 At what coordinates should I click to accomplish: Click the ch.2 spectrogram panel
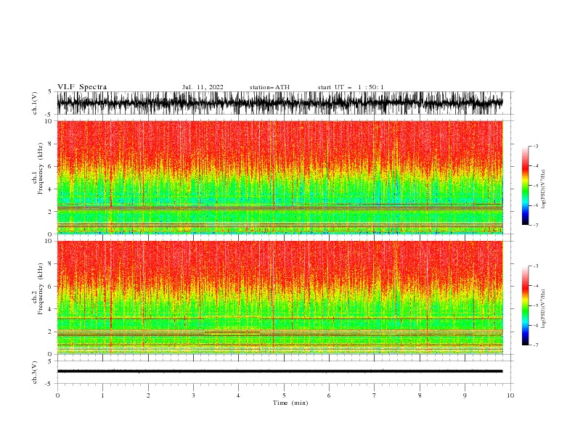(280, 297)
